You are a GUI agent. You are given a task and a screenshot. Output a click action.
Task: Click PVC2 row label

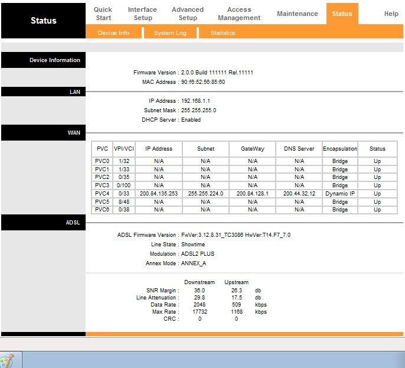coord(102,177)
